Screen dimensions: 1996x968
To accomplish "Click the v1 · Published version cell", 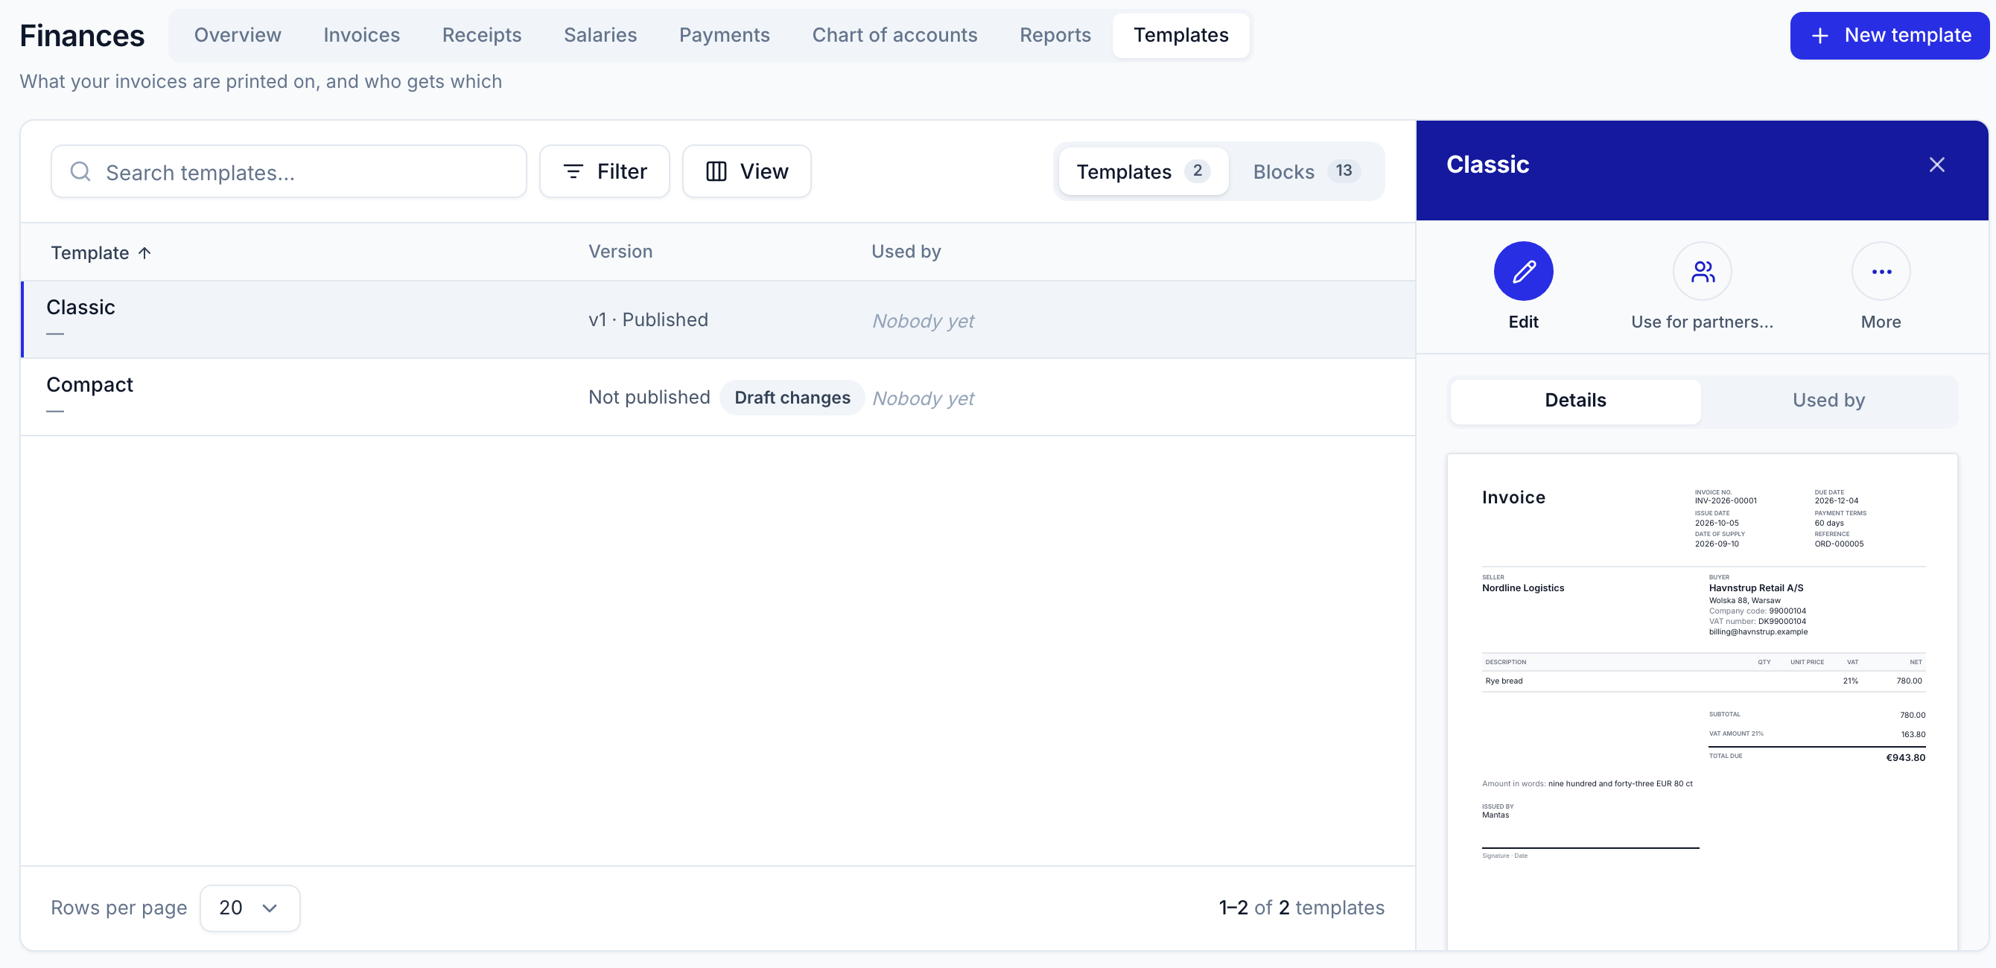I will click(648, 320).
